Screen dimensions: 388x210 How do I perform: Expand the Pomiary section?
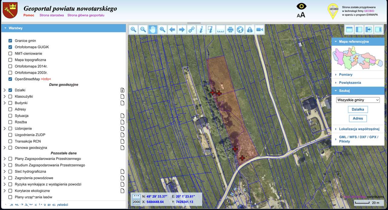358,75
